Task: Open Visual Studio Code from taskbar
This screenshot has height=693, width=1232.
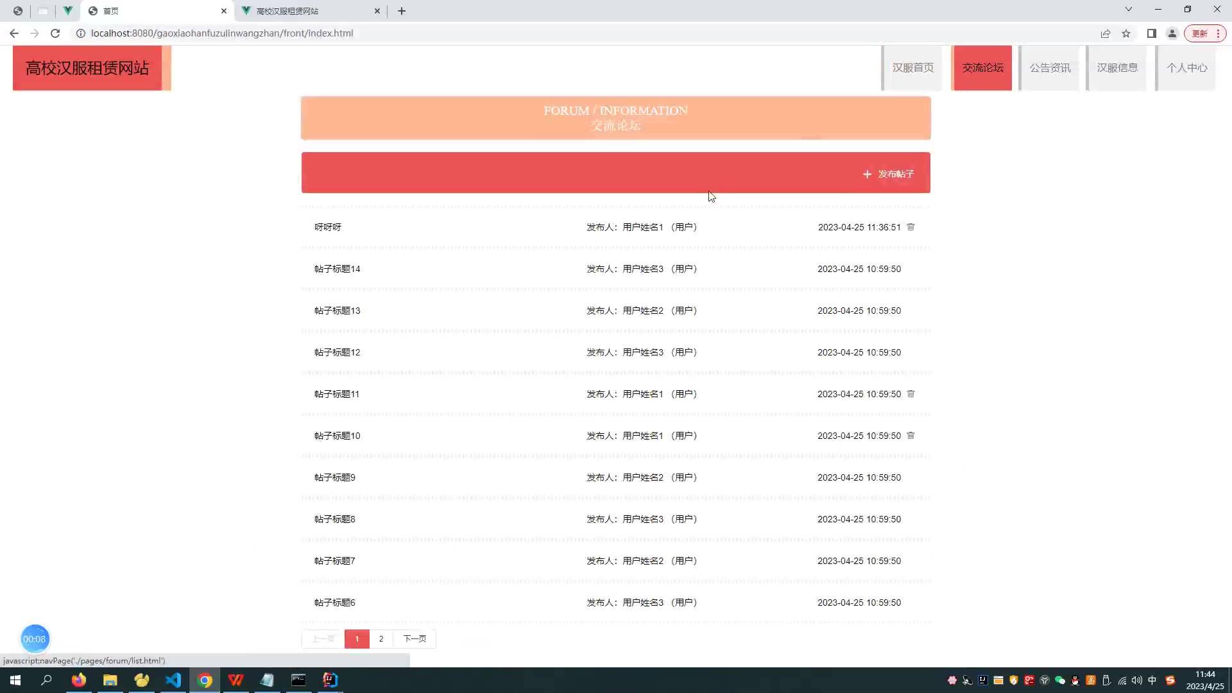Action: pos(173,680)
